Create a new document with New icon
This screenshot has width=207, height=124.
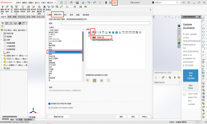(66, 2)
